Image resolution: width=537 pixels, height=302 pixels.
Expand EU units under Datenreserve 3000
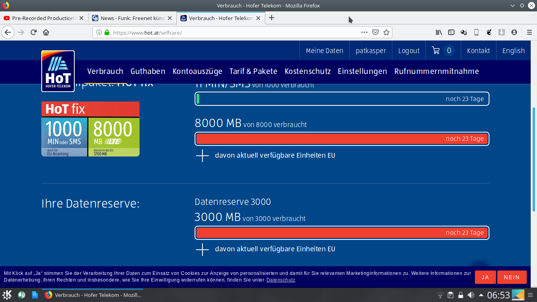coord(202,249)
